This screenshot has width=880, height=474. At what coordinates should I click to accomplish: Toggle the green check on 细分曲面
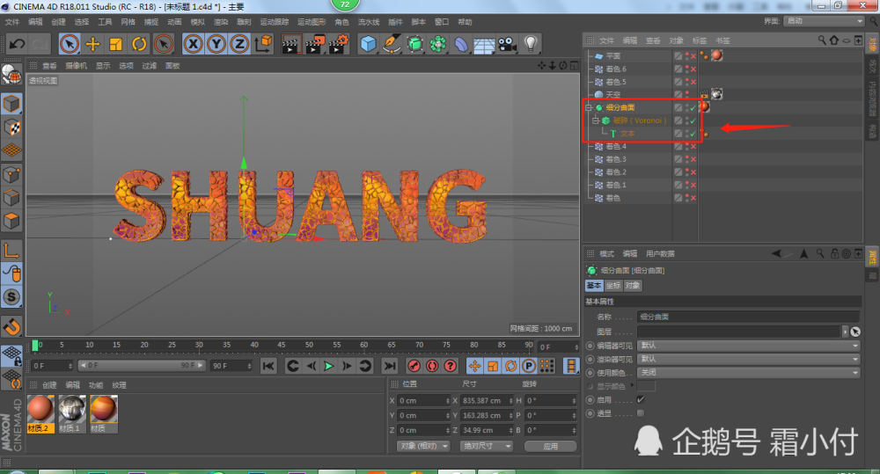point(693,107)
